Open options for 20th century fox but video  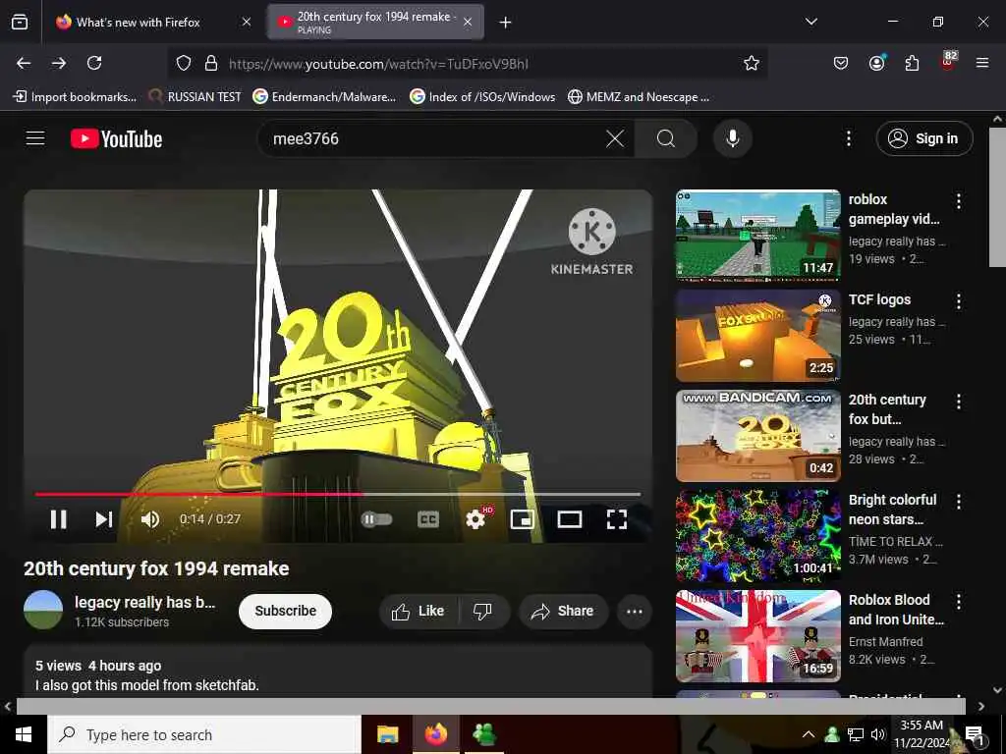click(x=959, y=402)
